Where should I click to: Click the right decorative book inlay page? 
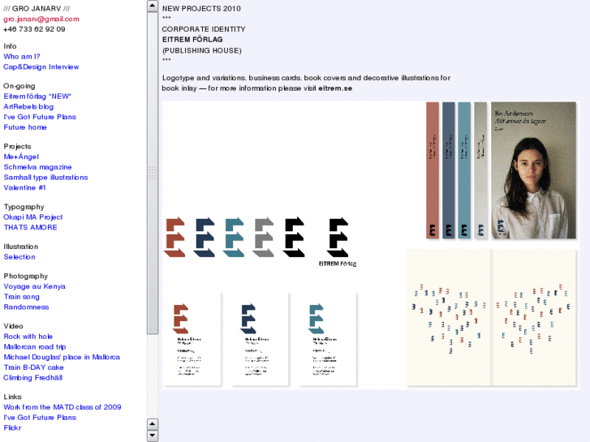533,317
